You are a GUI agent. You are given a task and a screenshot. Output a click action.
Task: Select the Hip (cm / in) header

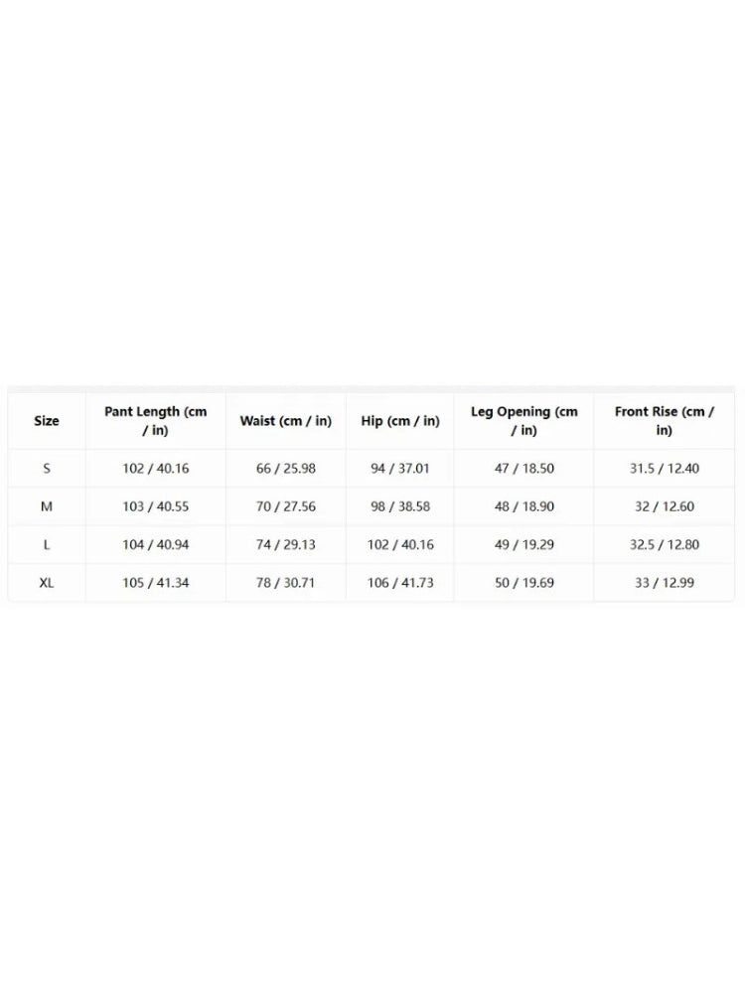click(x=399, y=421)
